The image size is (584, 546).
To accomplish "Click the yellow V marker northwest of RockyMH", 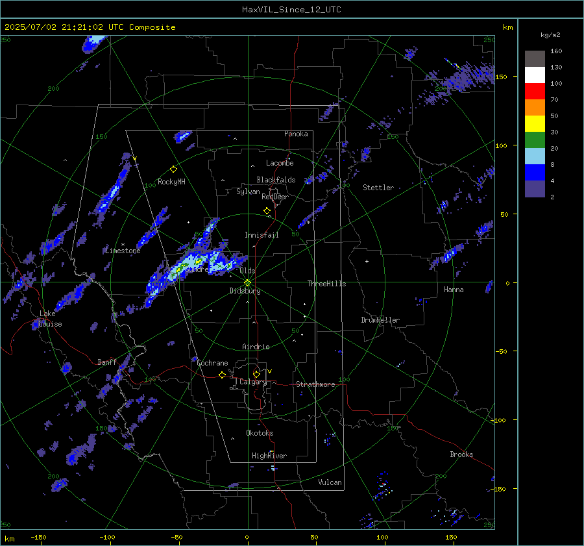I will pyautogui.click(x=135, y=158).
